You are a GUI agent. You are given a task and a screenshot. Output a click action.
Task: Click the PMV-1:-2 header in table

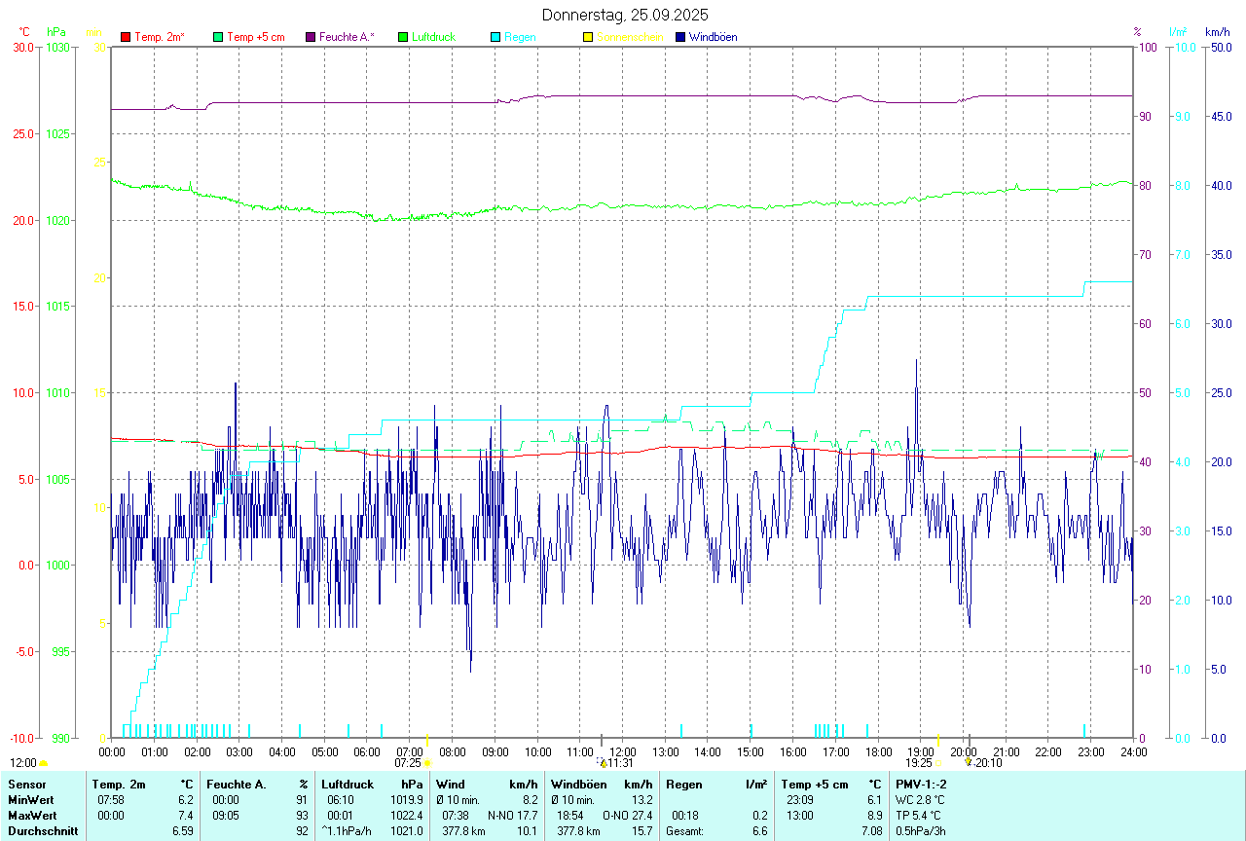(x=921, y=784)
